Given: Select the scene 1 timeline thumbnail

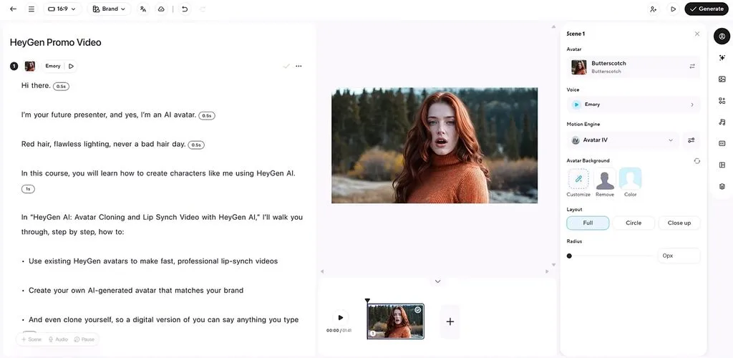Looking at the screenshot, I should click(x=395, y=321).
